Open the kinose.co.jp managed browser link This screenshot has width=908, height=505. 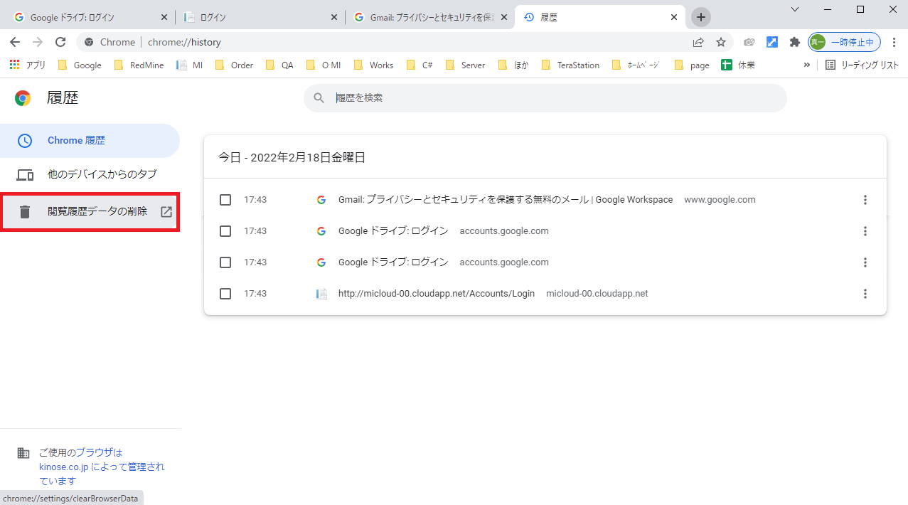point(63,467)
